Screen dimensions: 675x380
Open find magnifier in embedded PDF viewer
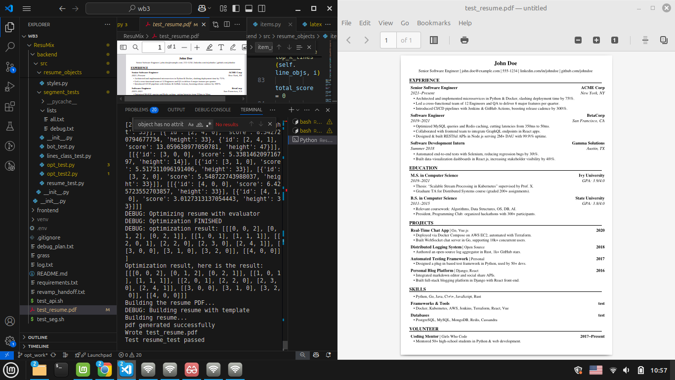[x=135, y=47]
